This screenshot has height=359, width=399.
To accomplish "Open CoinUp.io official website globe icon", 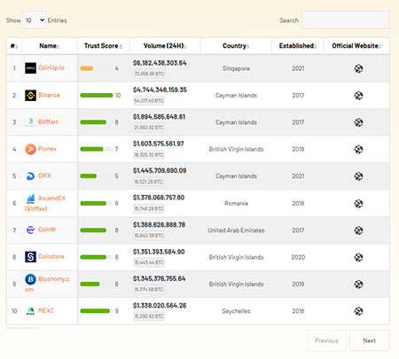I will (x=358, y=69).
